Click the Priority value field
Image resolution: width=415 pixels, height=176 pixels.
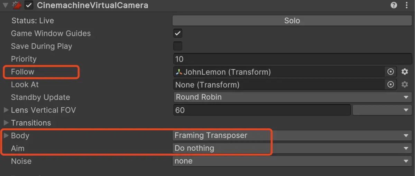(292, 59)
